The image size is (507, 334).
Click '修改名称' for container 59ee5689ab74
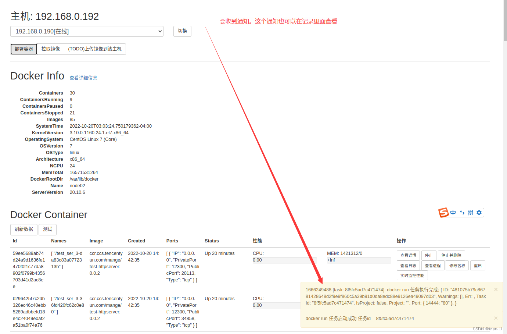(x=457, y=266)
